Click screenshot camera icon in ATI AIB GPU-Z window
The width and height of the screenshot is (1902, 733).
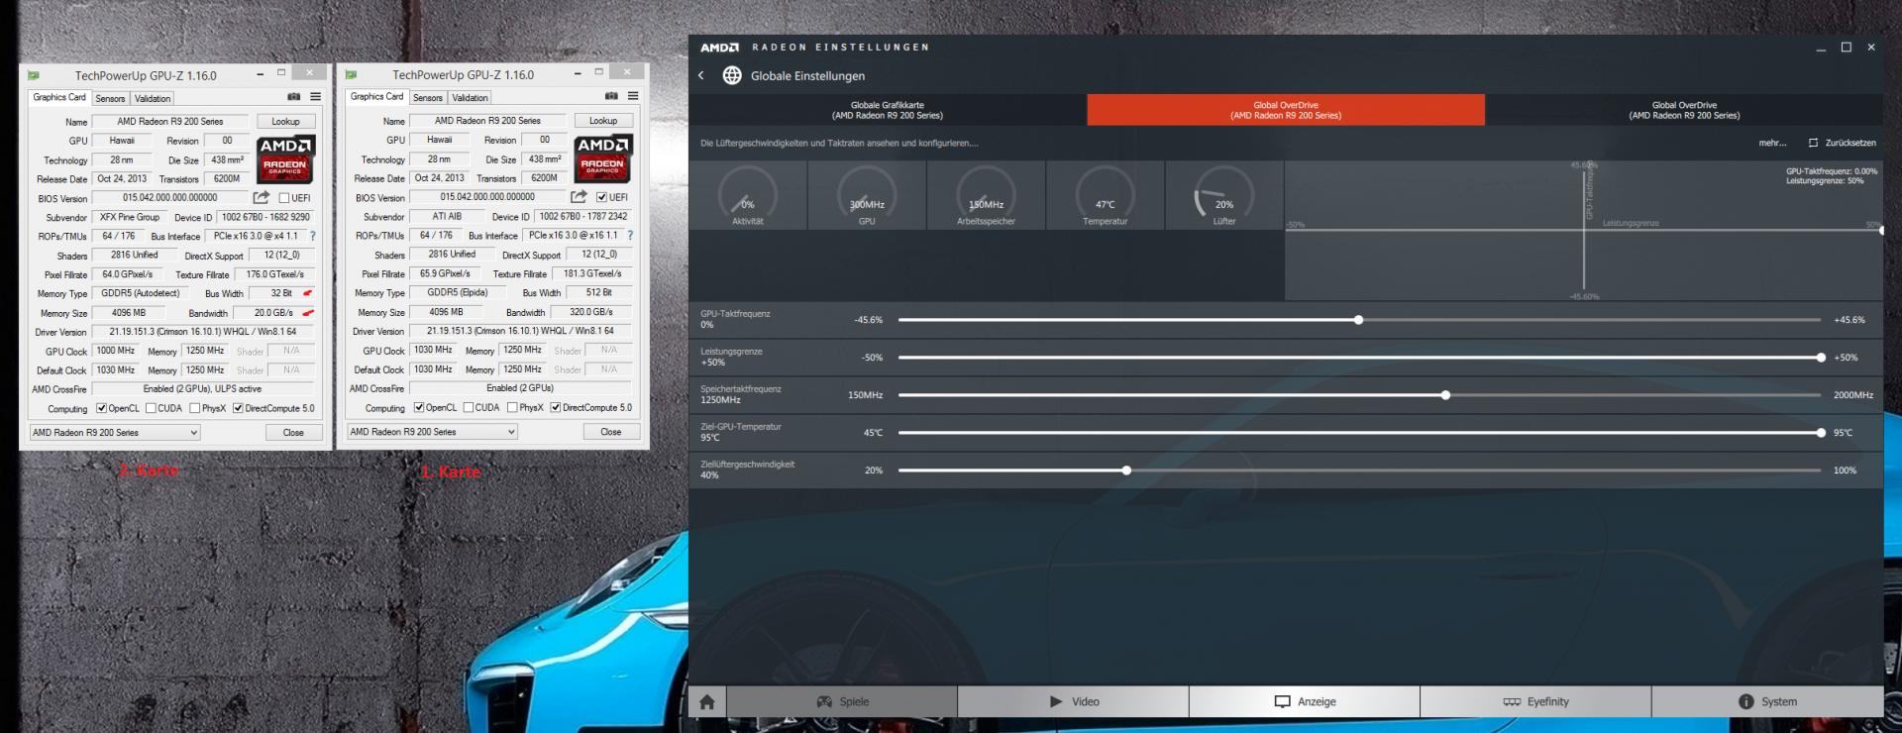tap(611, 96)
